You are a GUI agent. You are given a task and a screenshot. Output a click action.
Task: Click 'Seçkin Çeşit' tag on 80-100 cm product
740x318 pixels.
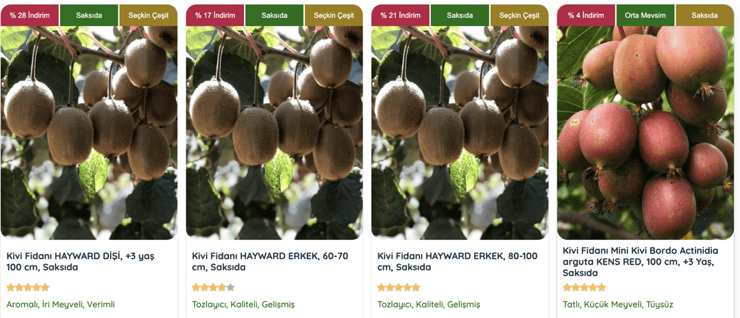[x=519, y=16]
